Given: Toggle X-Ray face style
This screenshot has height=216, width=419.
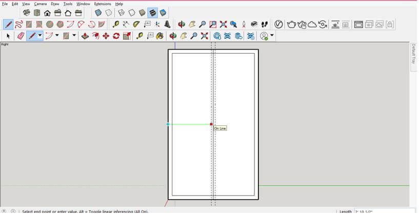Looking at the screenshot, I should click(x=98, y=12).
